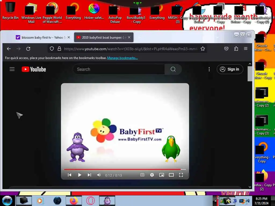Open the Windows Start orb

pos(7,201)
